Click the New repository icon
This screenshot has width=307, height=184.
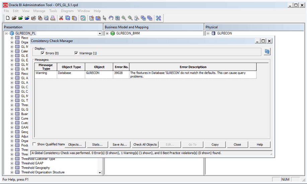point(8,18)
